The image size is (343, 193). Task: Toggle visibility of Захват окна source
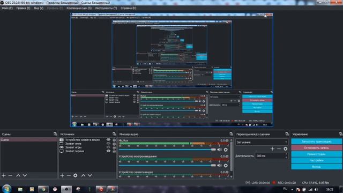point(108,144)
